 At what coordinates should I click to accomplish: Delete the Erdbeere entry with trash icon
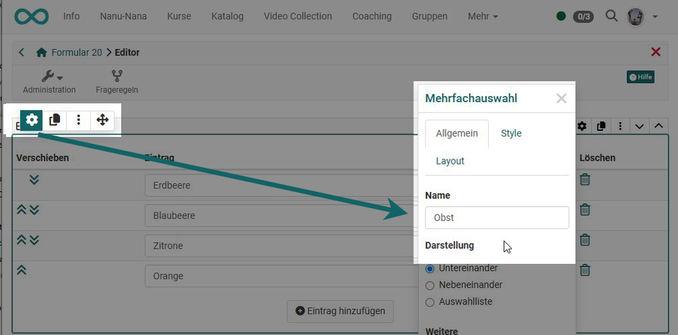pyautogui.click(x=585, y=179)
